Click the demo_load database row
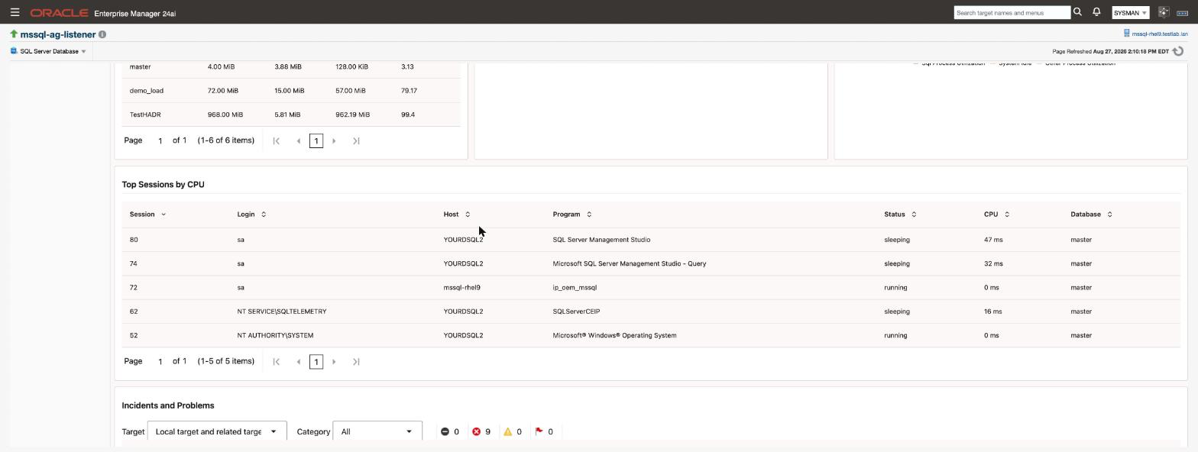Viewport: 1198px width, 452px height. pyautogui.click(x=291, y=91)
